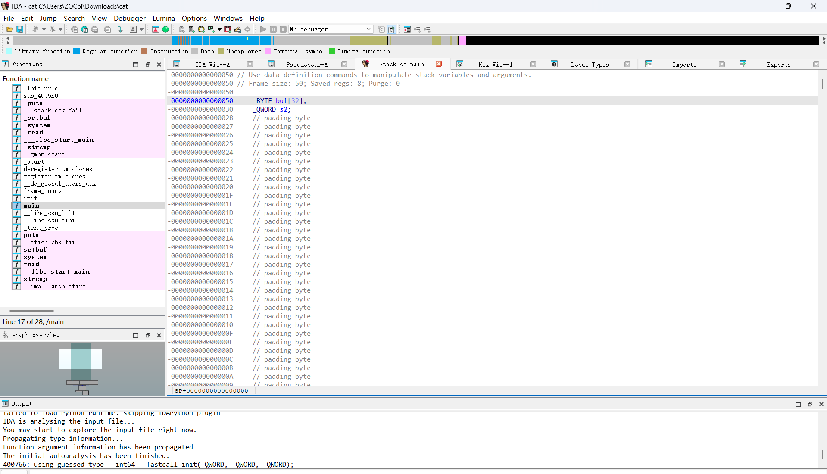Click the stop process button
The image size is (827, 474).
283,29
